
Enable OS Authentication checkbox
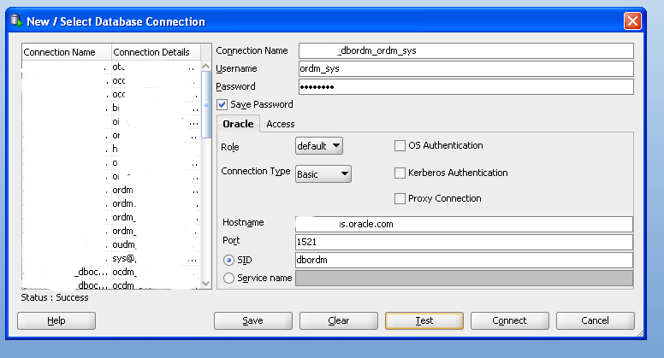tap(400, 146)
